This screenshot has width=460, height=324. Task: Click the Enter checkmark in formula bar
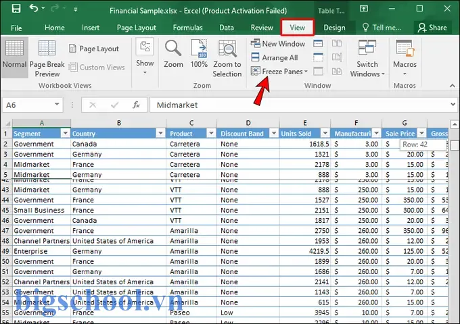point(115,105)
